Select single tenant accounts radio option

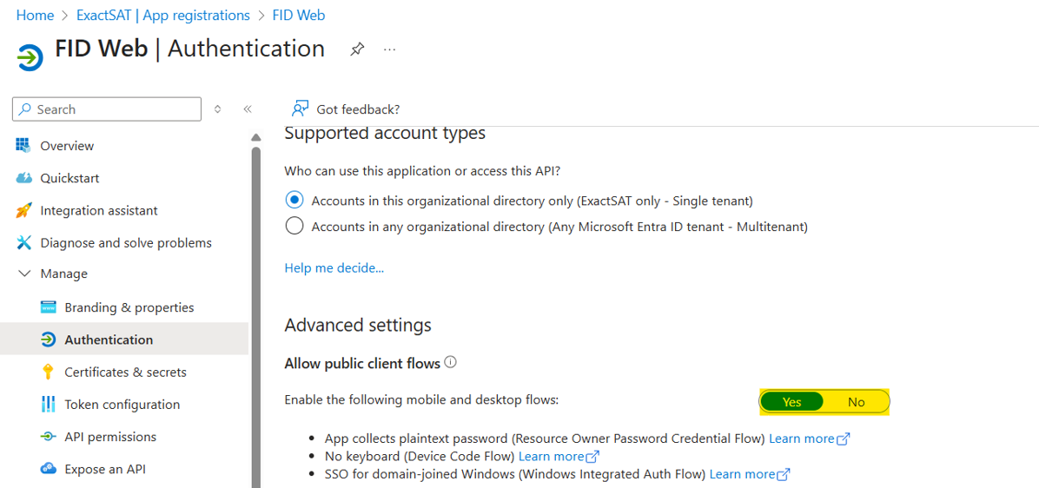pos(294,200)
